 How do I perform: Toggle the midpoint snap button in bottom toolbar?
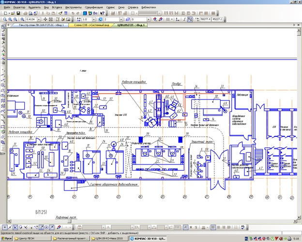tap(10, 227)
